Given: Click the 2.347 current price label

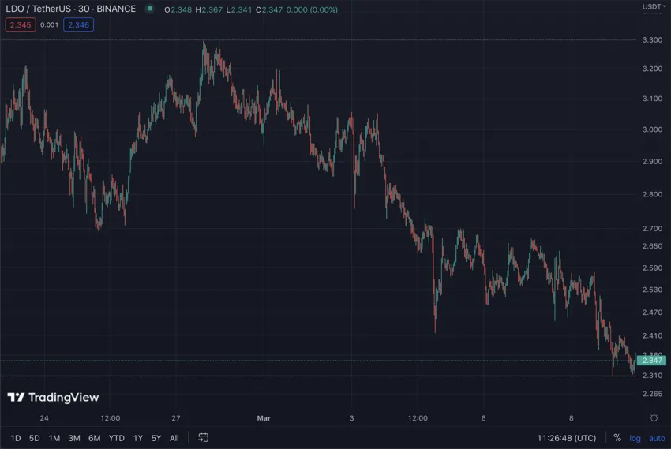Looking at the screenshot, I should (x=652, y=361).
